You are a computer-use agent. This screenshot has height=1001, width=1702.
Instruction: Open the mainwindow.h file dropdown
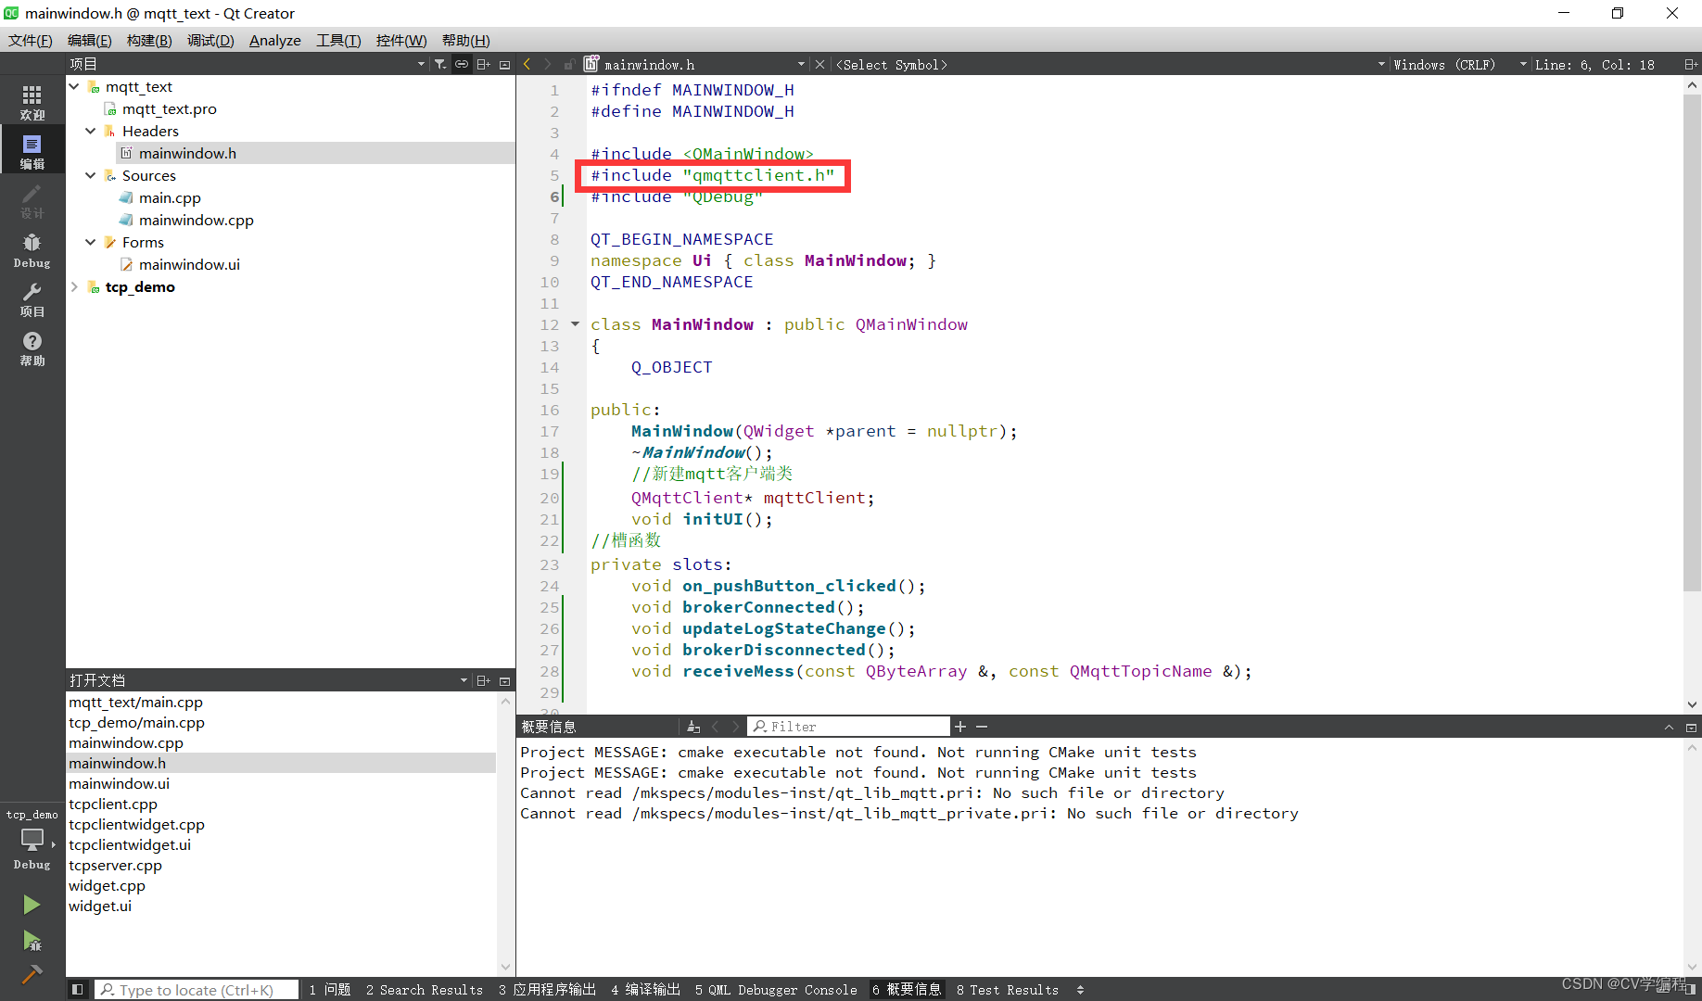(x=801, y=64)
